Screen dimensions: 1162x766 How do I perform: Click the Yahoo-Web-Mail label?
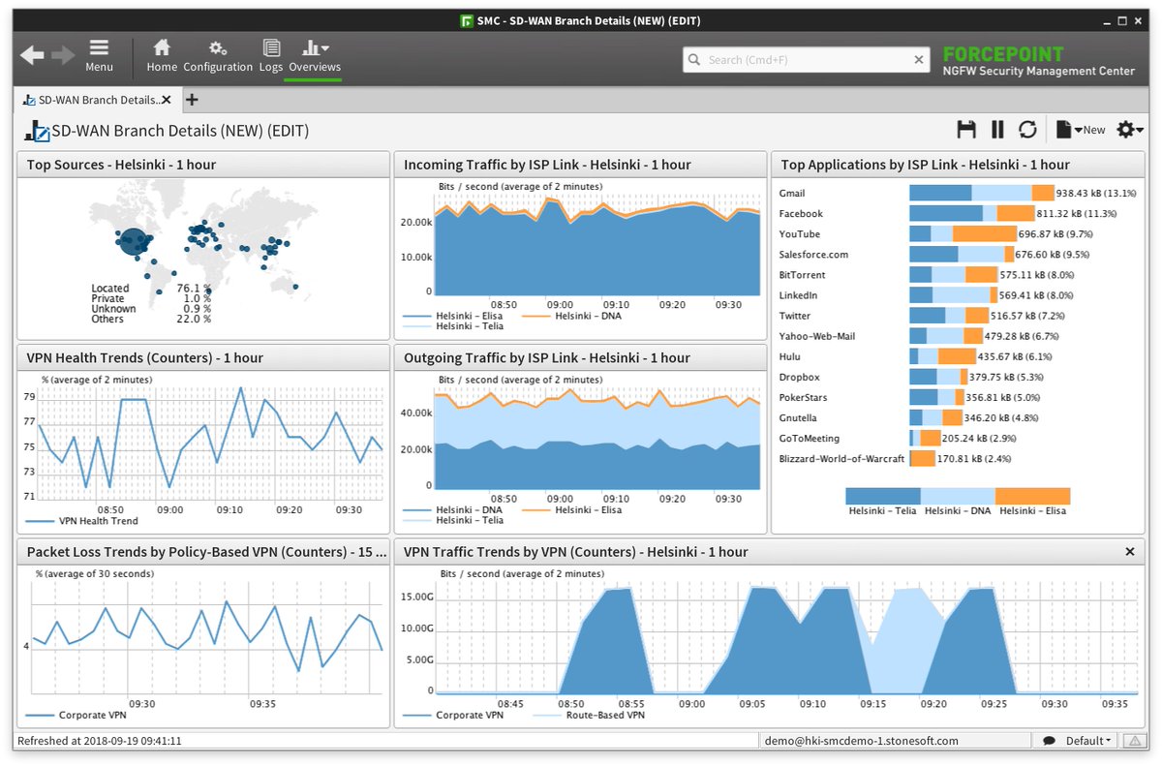[x=817, y=336]
